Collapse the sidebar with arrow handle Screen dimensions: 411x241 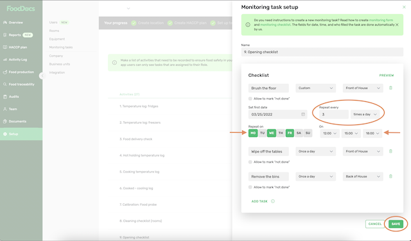(x=42, y=76)
